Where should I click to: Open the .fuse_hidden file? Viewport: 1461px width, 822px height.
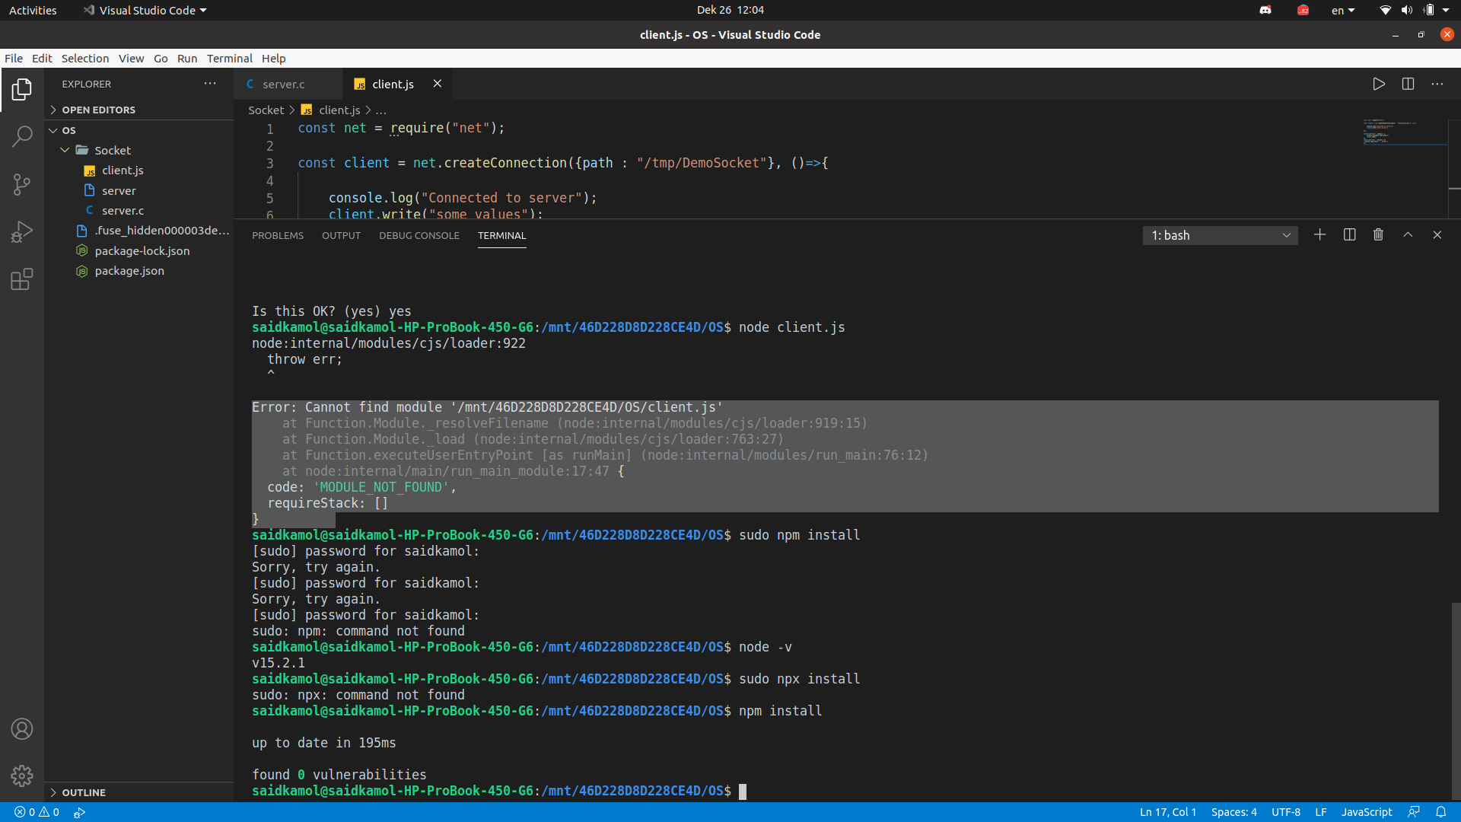pos(138,231)
